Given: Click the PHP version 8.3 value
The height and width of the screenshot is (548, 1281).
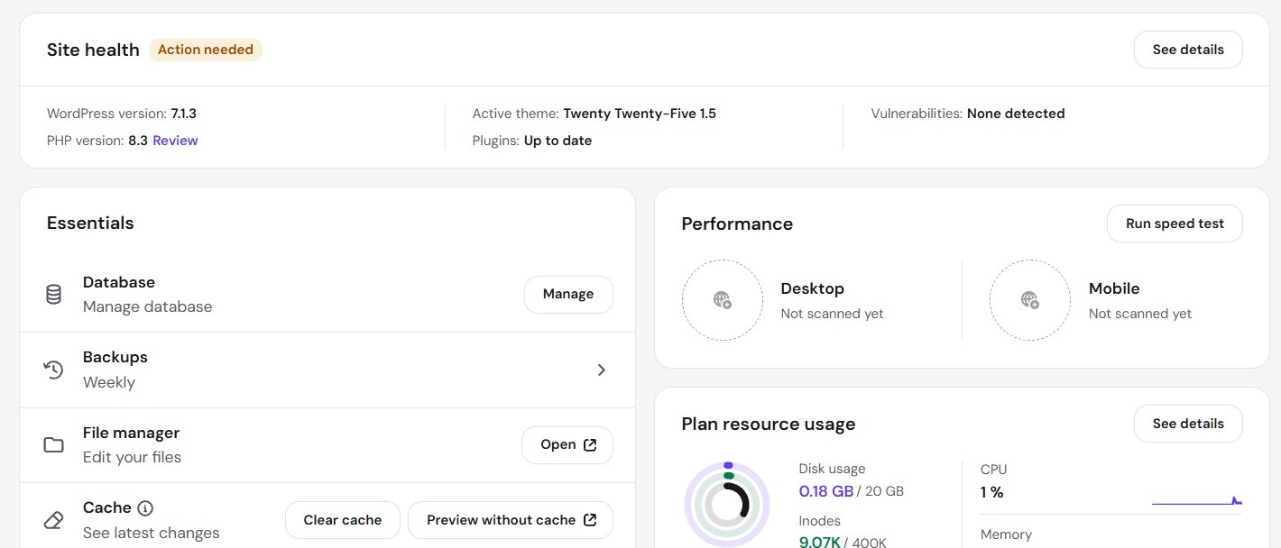Looking at the screenshot, I should tap(138, 141).
